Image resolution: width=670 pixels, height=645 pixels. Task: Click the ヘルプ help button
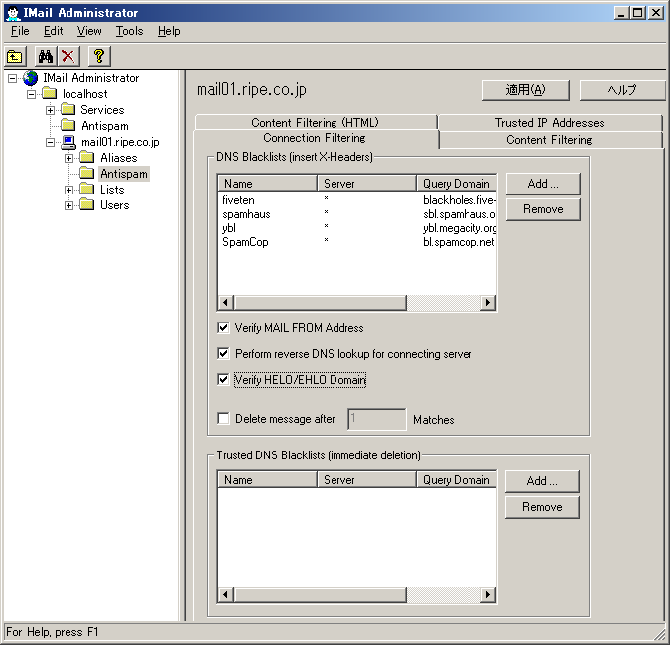[x=622, y=90]
